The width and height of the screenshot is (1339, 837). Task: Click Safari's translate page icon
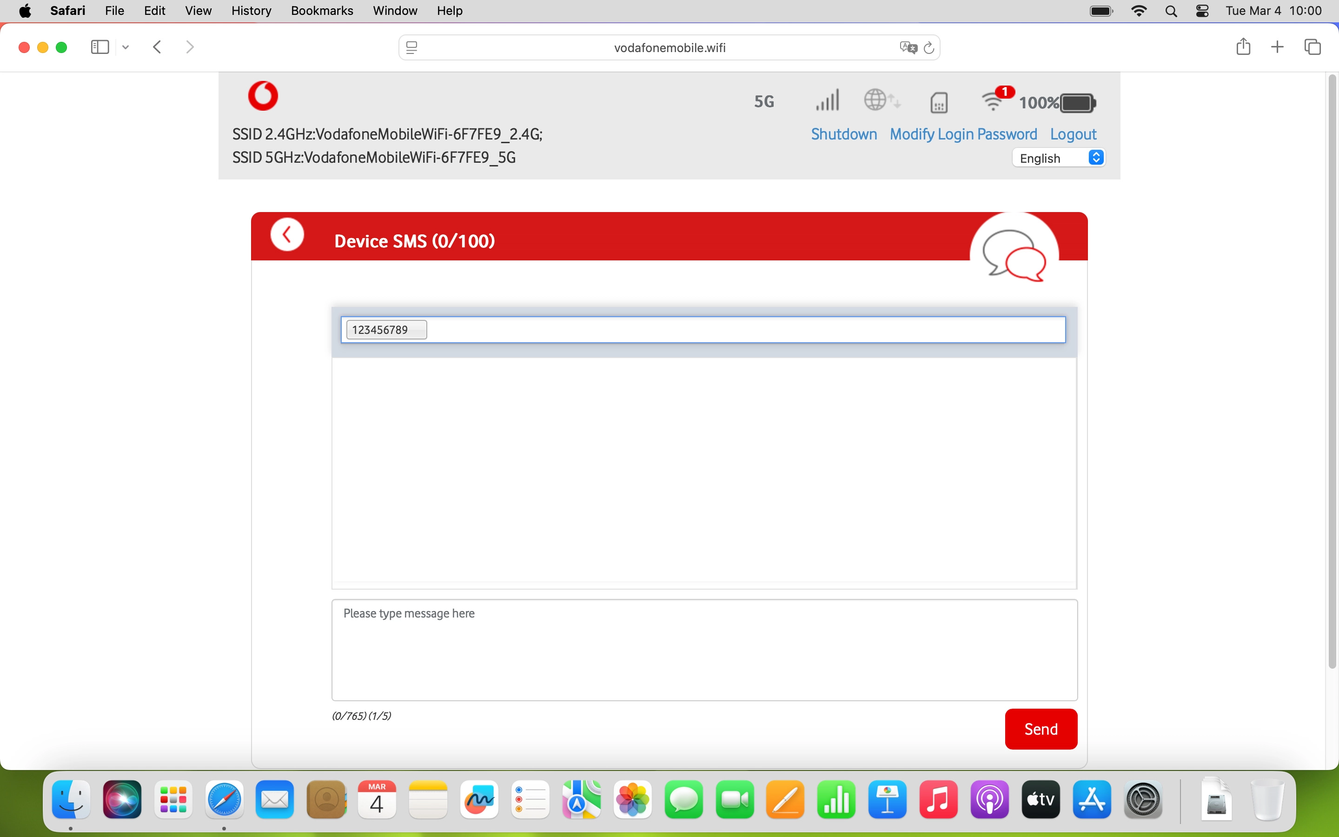coord(908,47)
